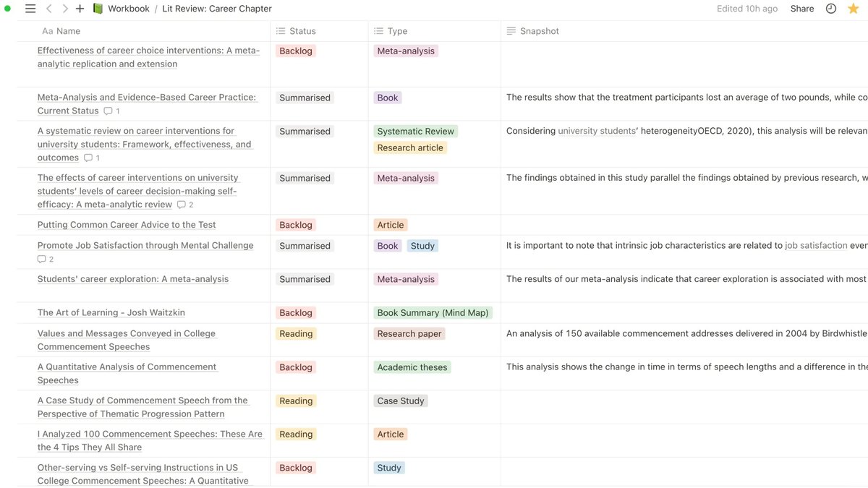The image size is (868, 488).
Task: Click the plus icon in the top bar
Action: [80, 9]
